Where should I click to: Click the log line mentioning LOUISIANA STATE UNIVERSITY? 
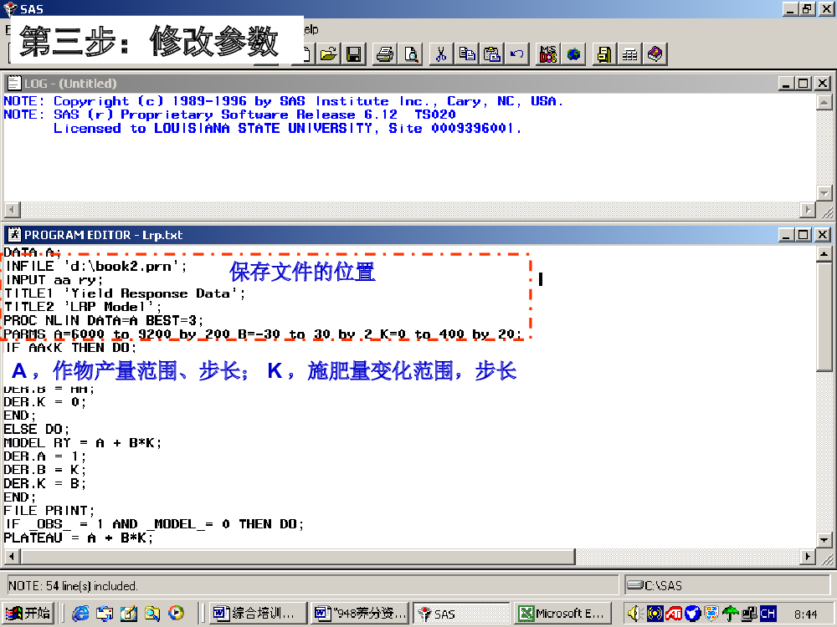(288, 129)
